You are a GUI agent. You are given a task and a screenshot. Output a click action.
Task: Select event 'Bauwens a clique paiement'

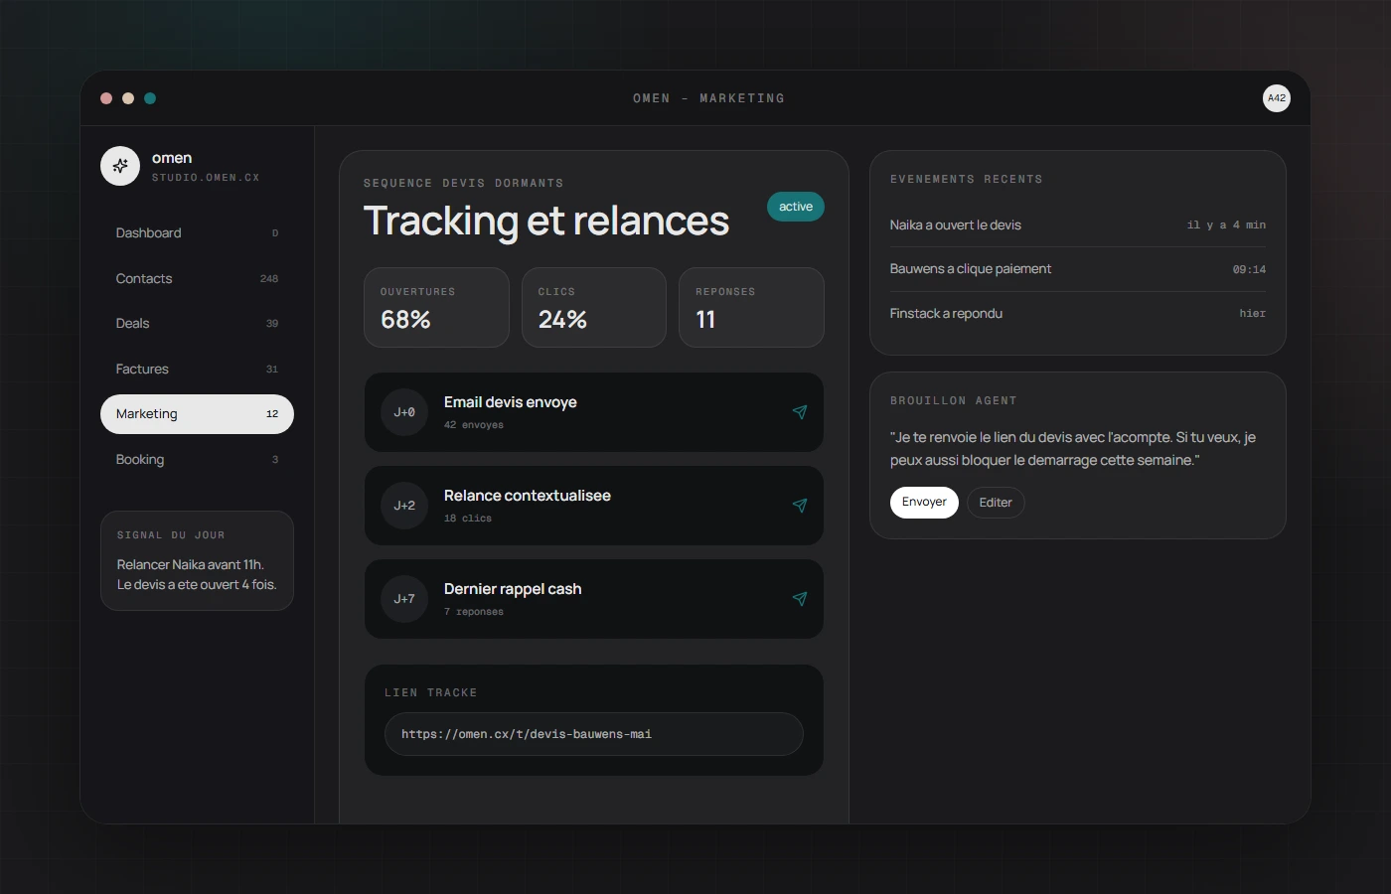1078,269
